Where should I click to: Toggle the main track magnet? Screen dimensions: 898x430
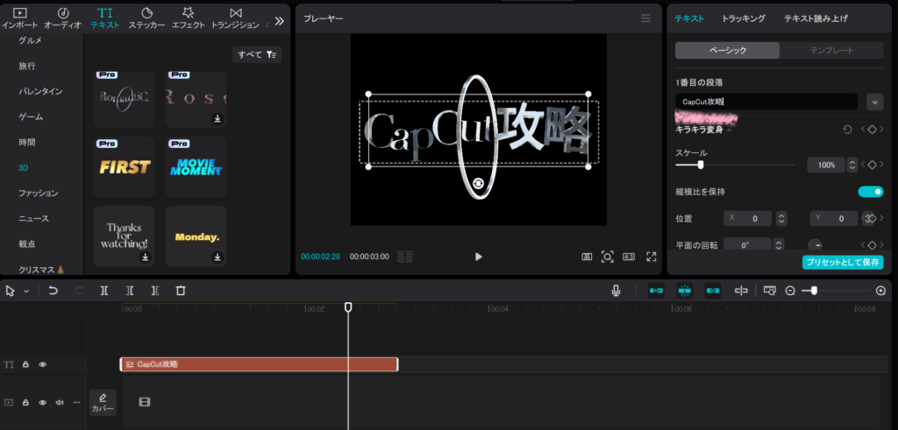[x=656, y=291]
